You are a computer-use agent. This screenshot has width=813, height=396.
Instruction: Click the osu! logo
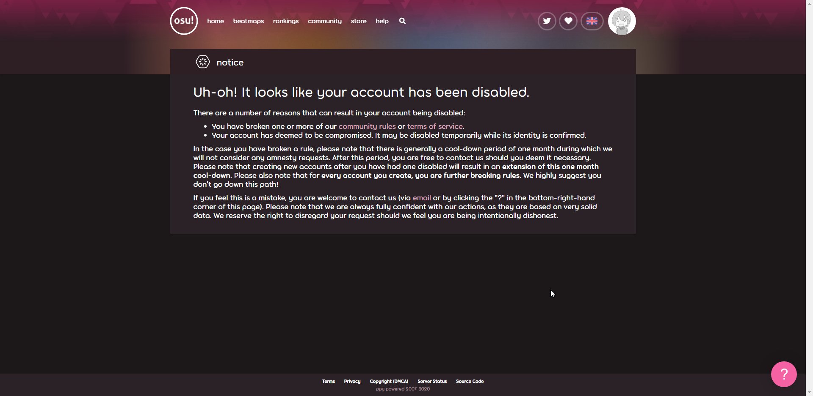pos(184,21)
